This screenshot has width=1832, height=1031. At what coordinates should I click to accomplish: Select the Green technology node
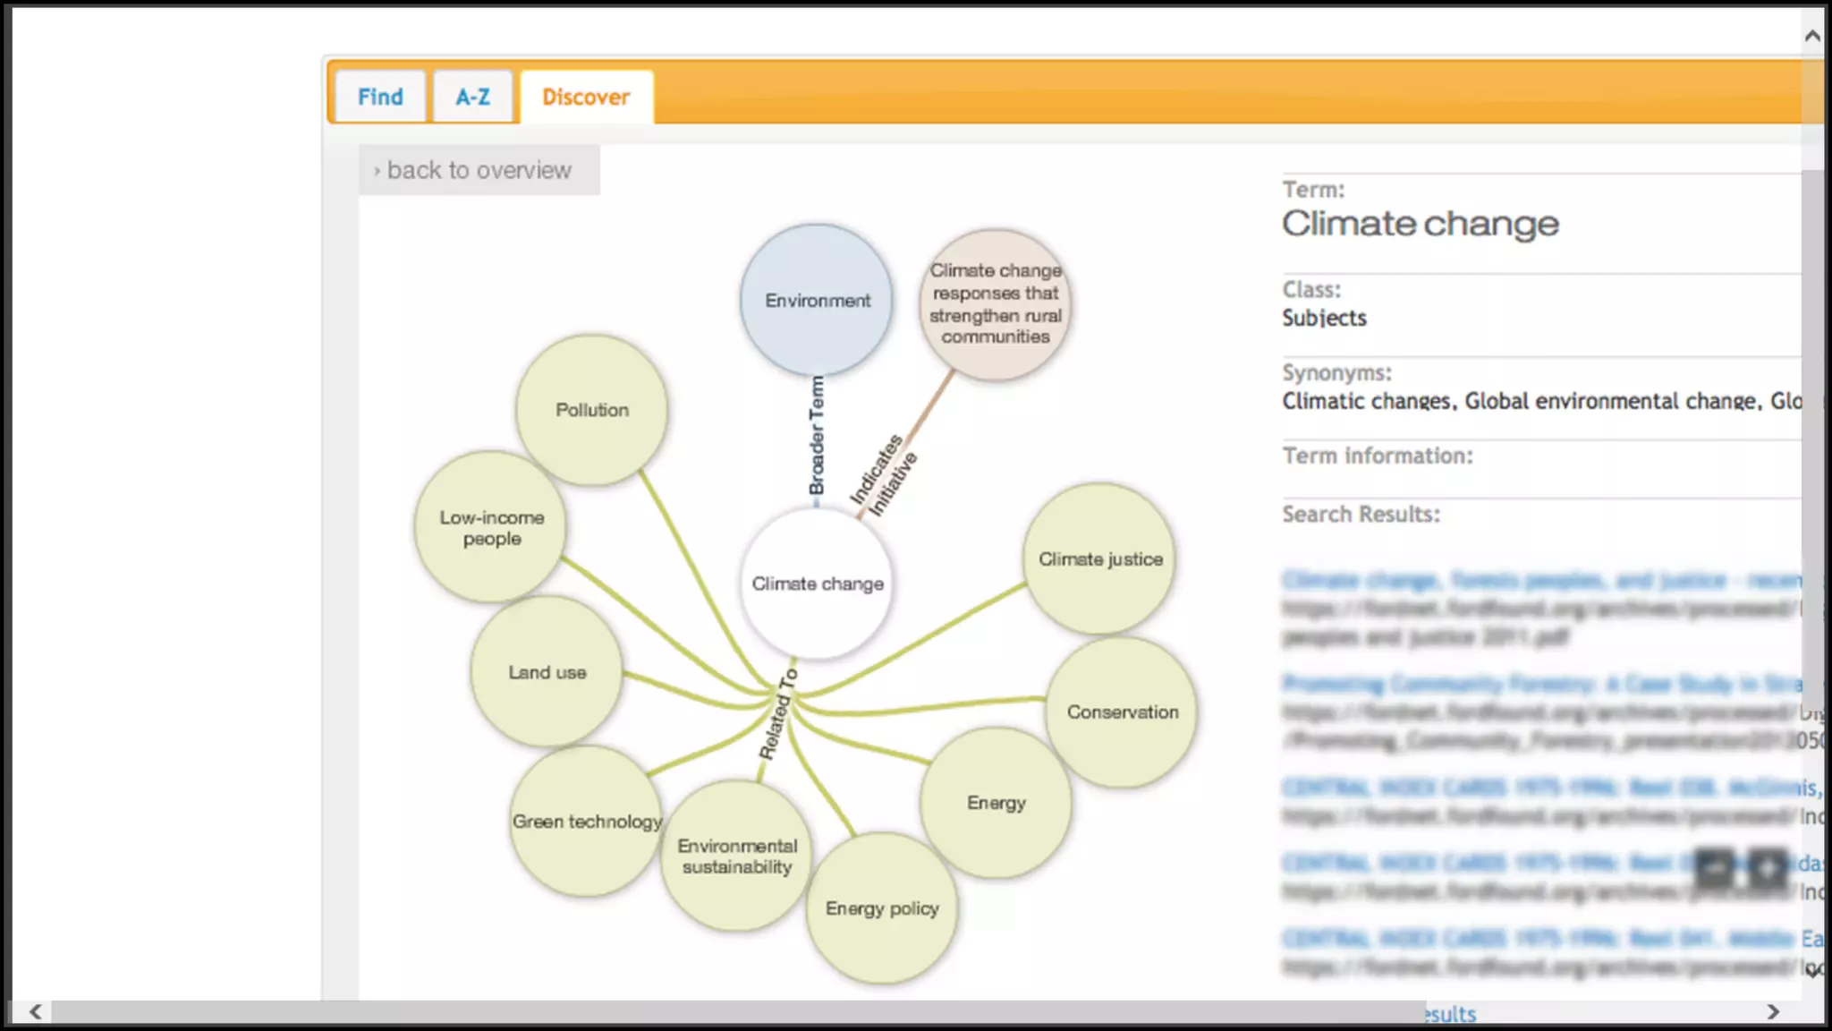coord(587,822)
